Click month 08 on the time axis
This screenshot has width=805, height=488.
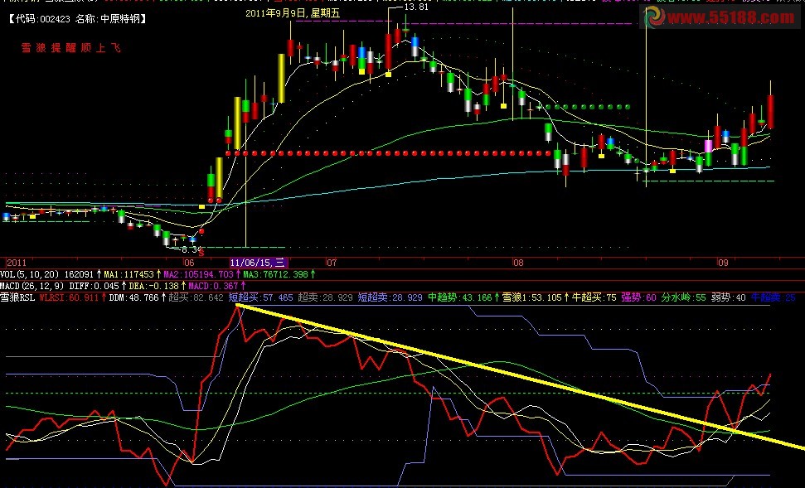(x=518, y=263)
